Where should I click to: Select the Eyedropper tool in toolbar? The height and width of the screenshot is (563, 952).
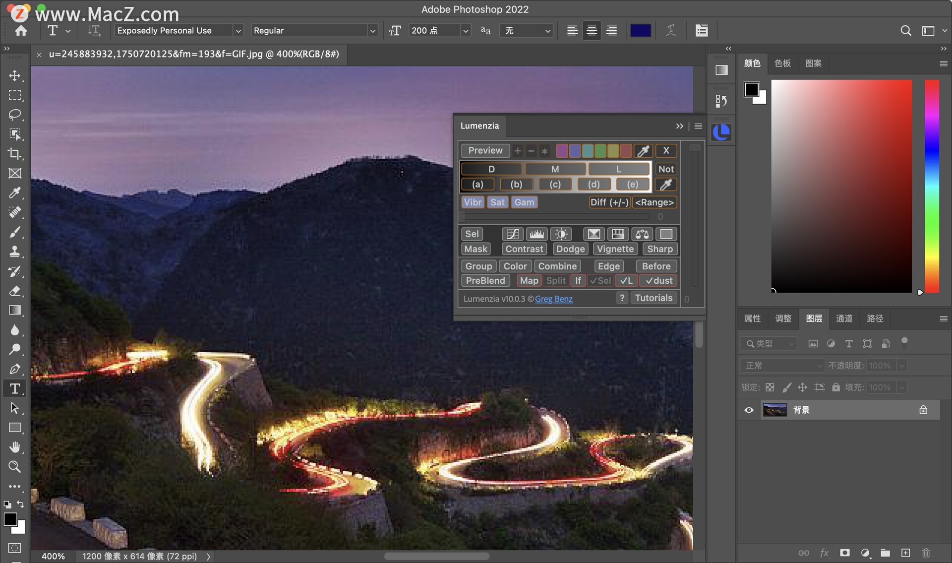point(15,193)
